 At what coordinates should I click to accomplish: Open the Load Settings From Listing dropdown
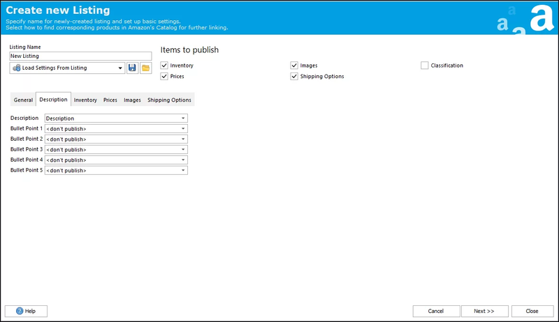tap(120, 68)
